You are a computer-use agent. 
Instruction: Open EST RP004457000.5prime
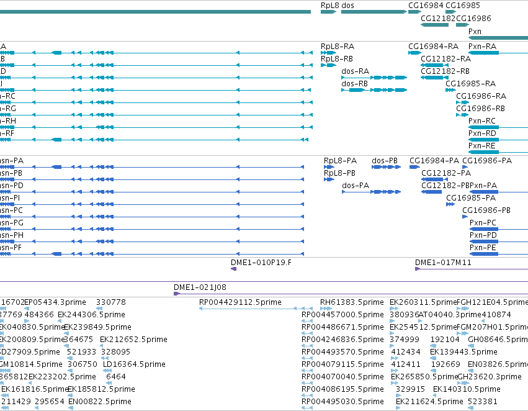coord(342,315)
